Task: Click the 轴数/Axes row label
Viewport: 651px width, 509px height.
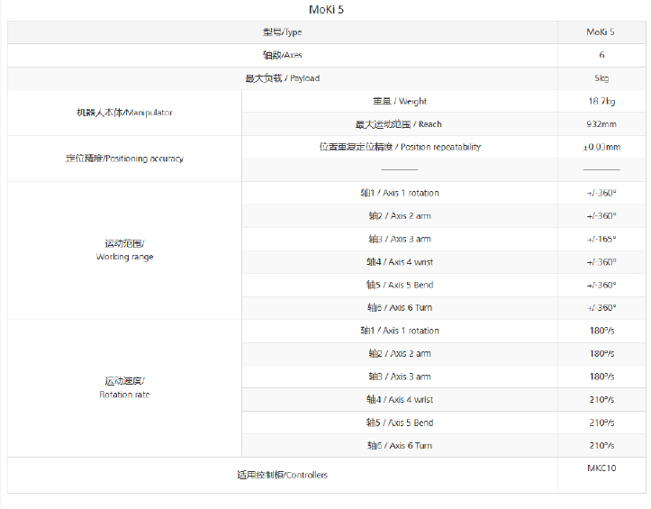Action: tap(282, 55)
